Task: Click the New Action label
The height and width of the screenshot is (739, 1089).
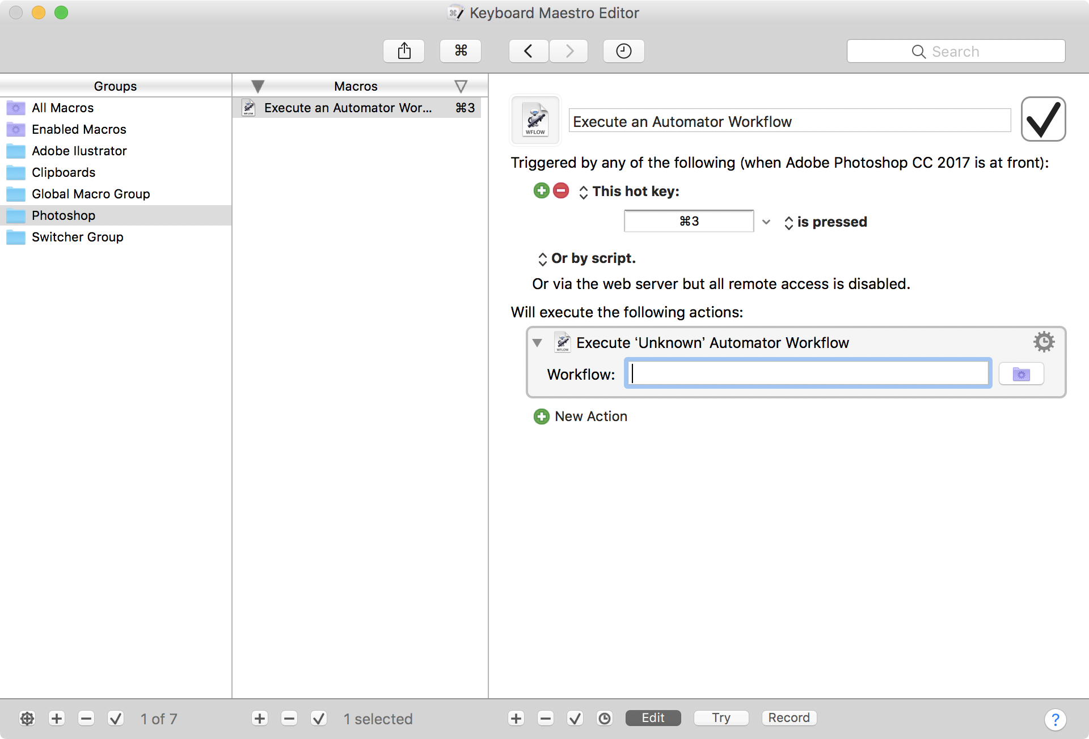Action: 591,417
